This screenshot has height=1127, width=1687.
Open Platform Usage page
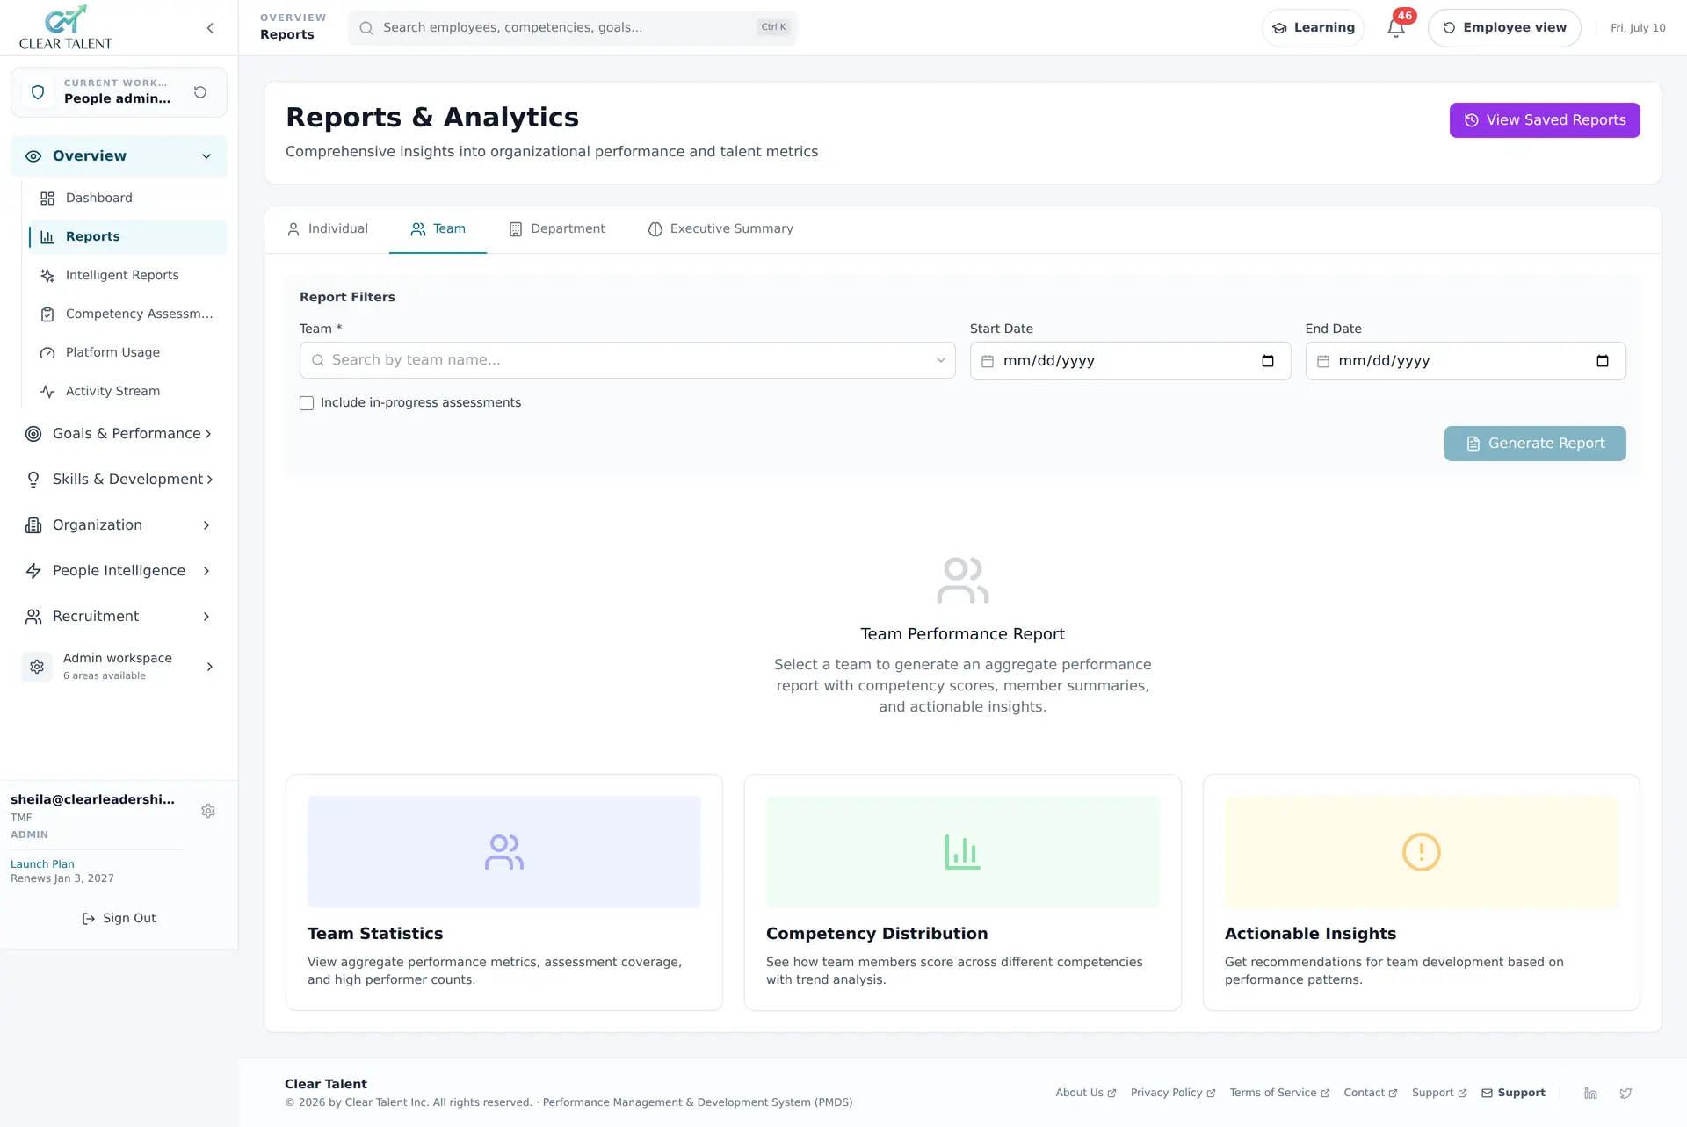(x=127, y=353)
